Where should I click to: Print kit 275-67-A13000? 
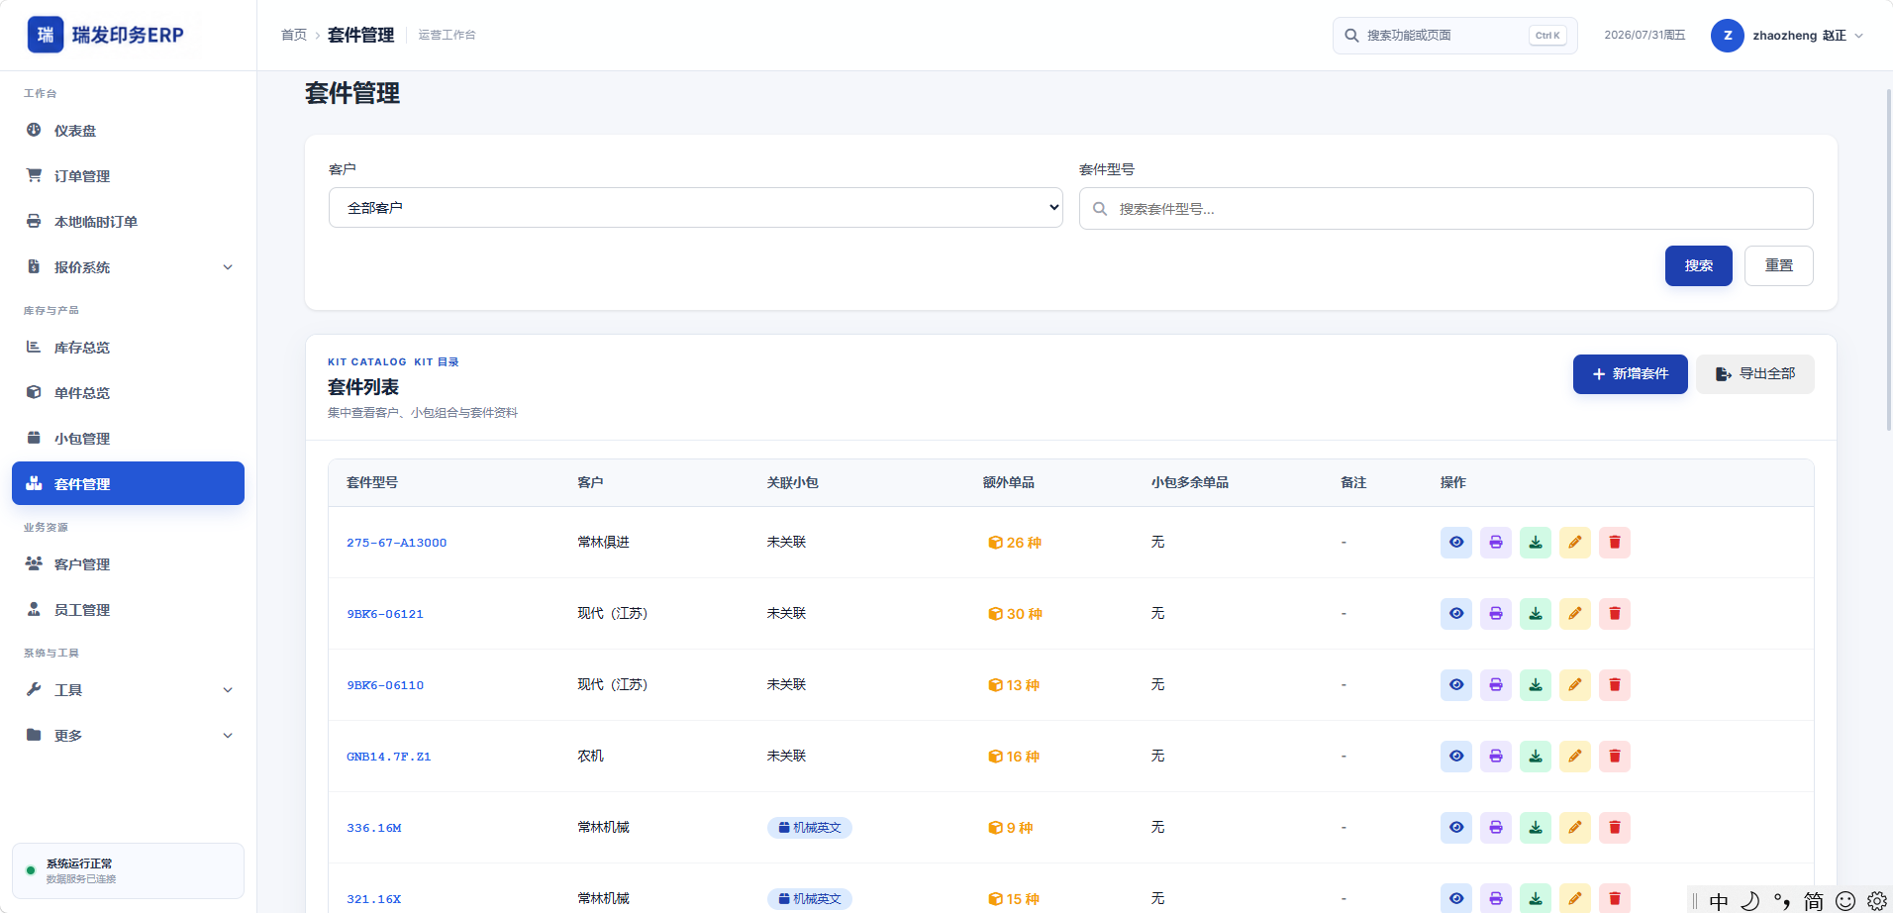(1496, 543)
